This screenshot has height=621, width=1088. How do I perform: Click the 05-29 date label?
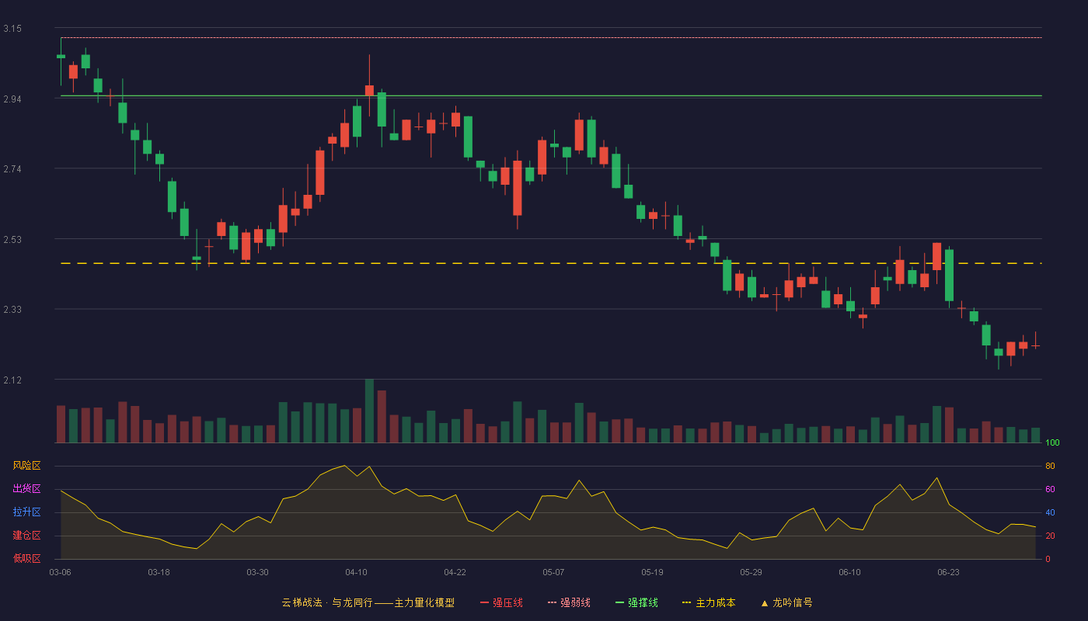pyautogui.click(x=751, y=572)
